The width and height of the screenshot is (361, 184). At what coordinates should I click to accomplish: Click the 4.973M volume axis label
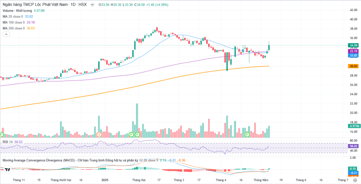353,126
